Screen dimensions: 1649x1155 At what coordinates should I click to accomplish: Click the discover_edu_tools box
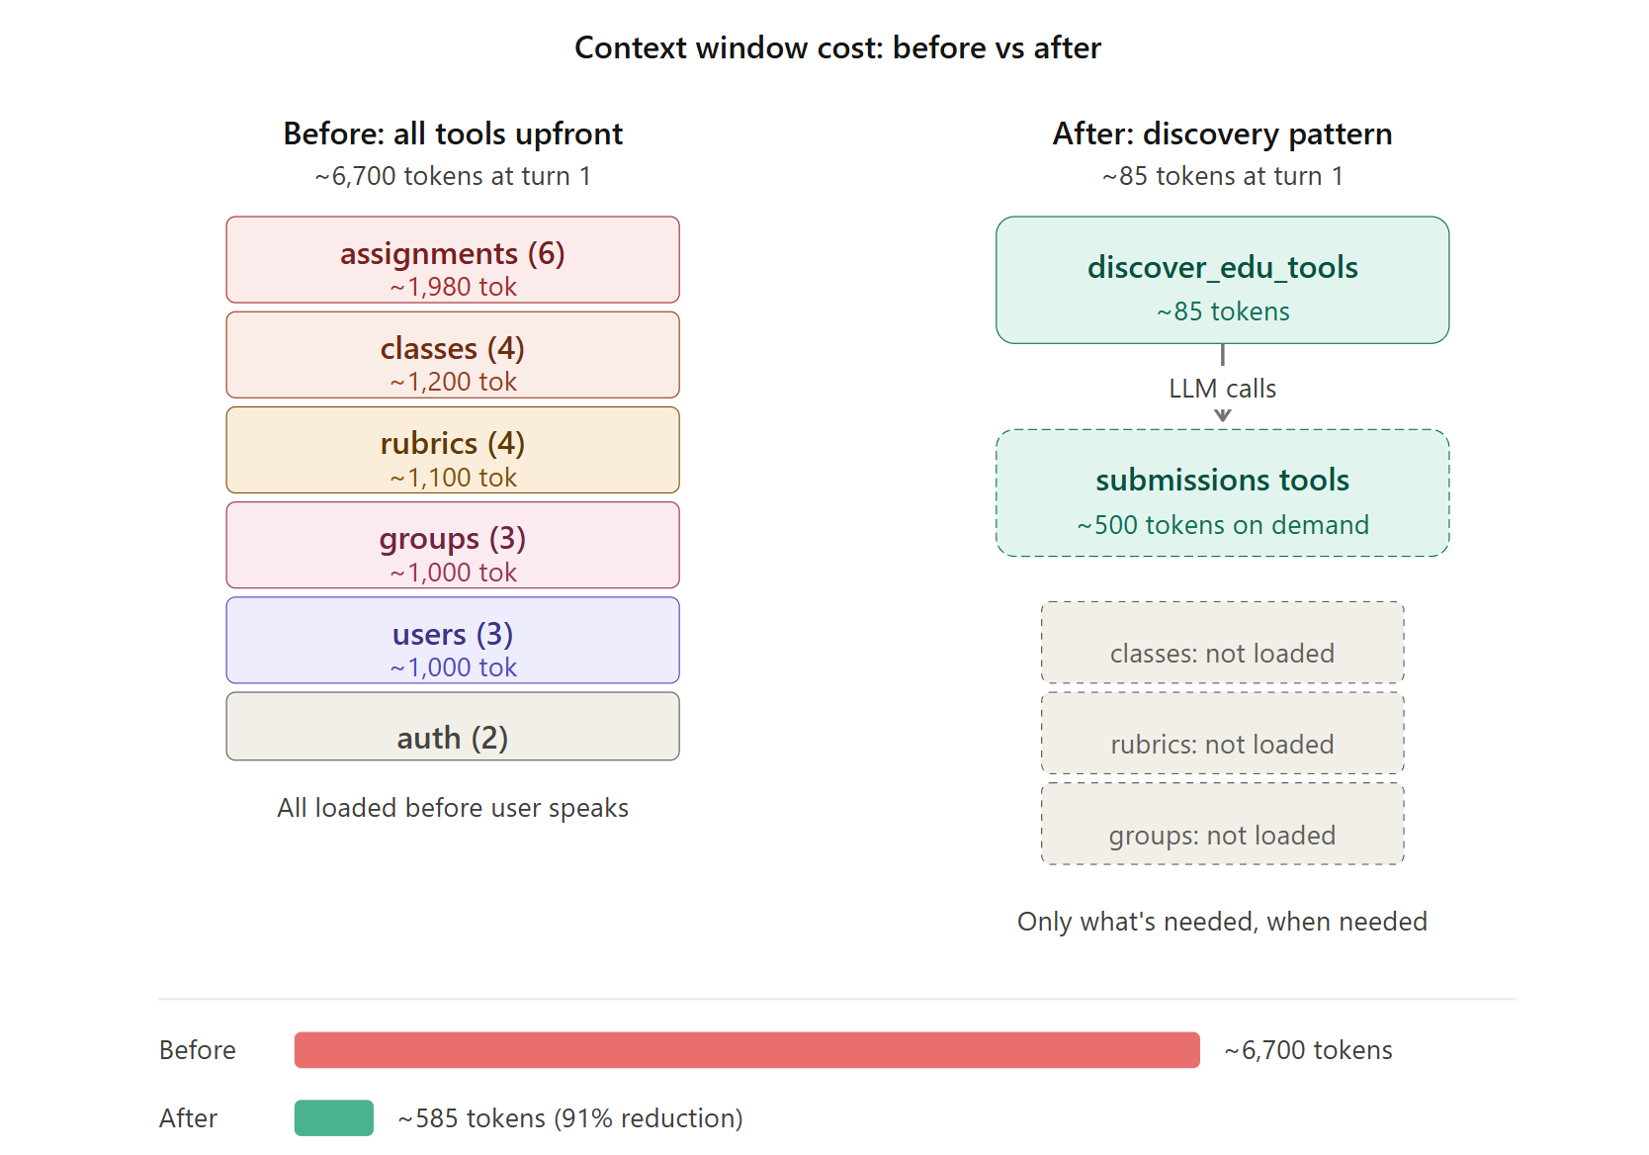1223,280
